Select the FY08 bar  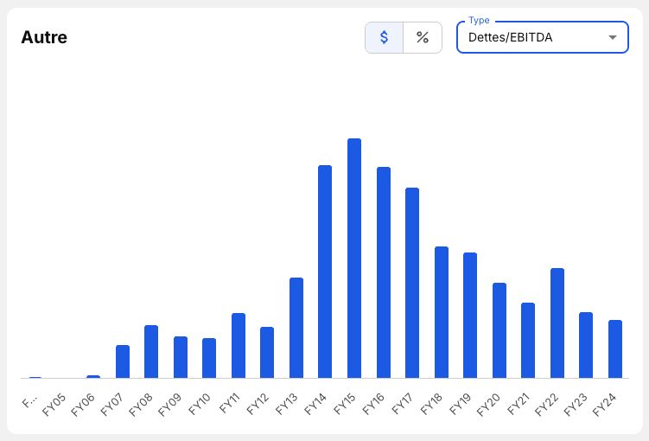151,352
